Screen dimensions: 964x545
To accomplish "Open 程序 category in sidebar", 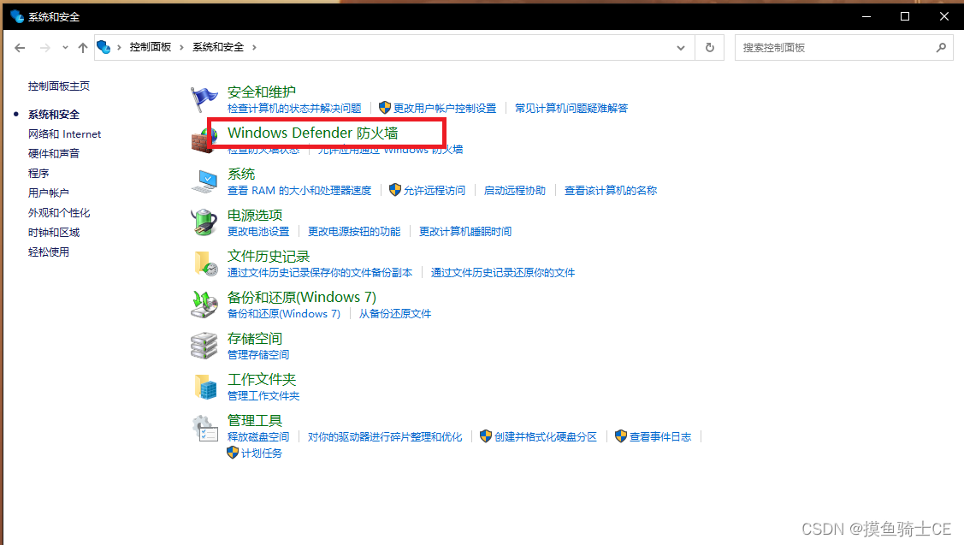I will coord(38,174).
